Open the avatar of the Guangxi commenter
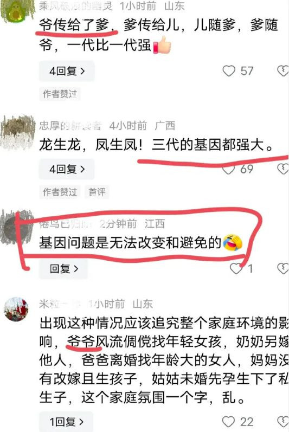The height and width of the screenshot is (432, 289). coord(18,133)
